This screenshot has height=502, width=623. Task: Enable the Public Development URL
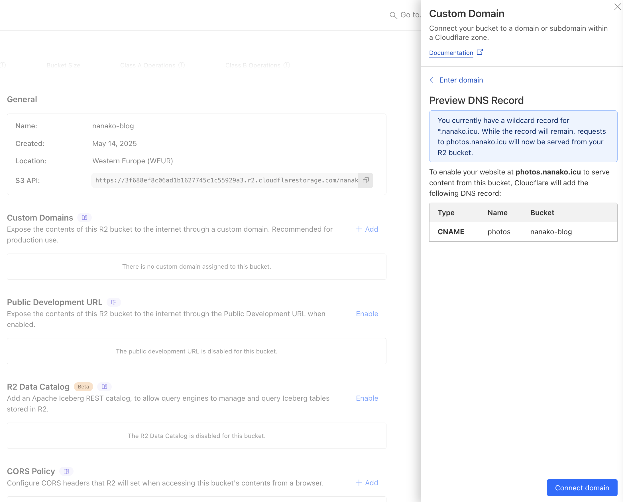[x=367, y=314]
